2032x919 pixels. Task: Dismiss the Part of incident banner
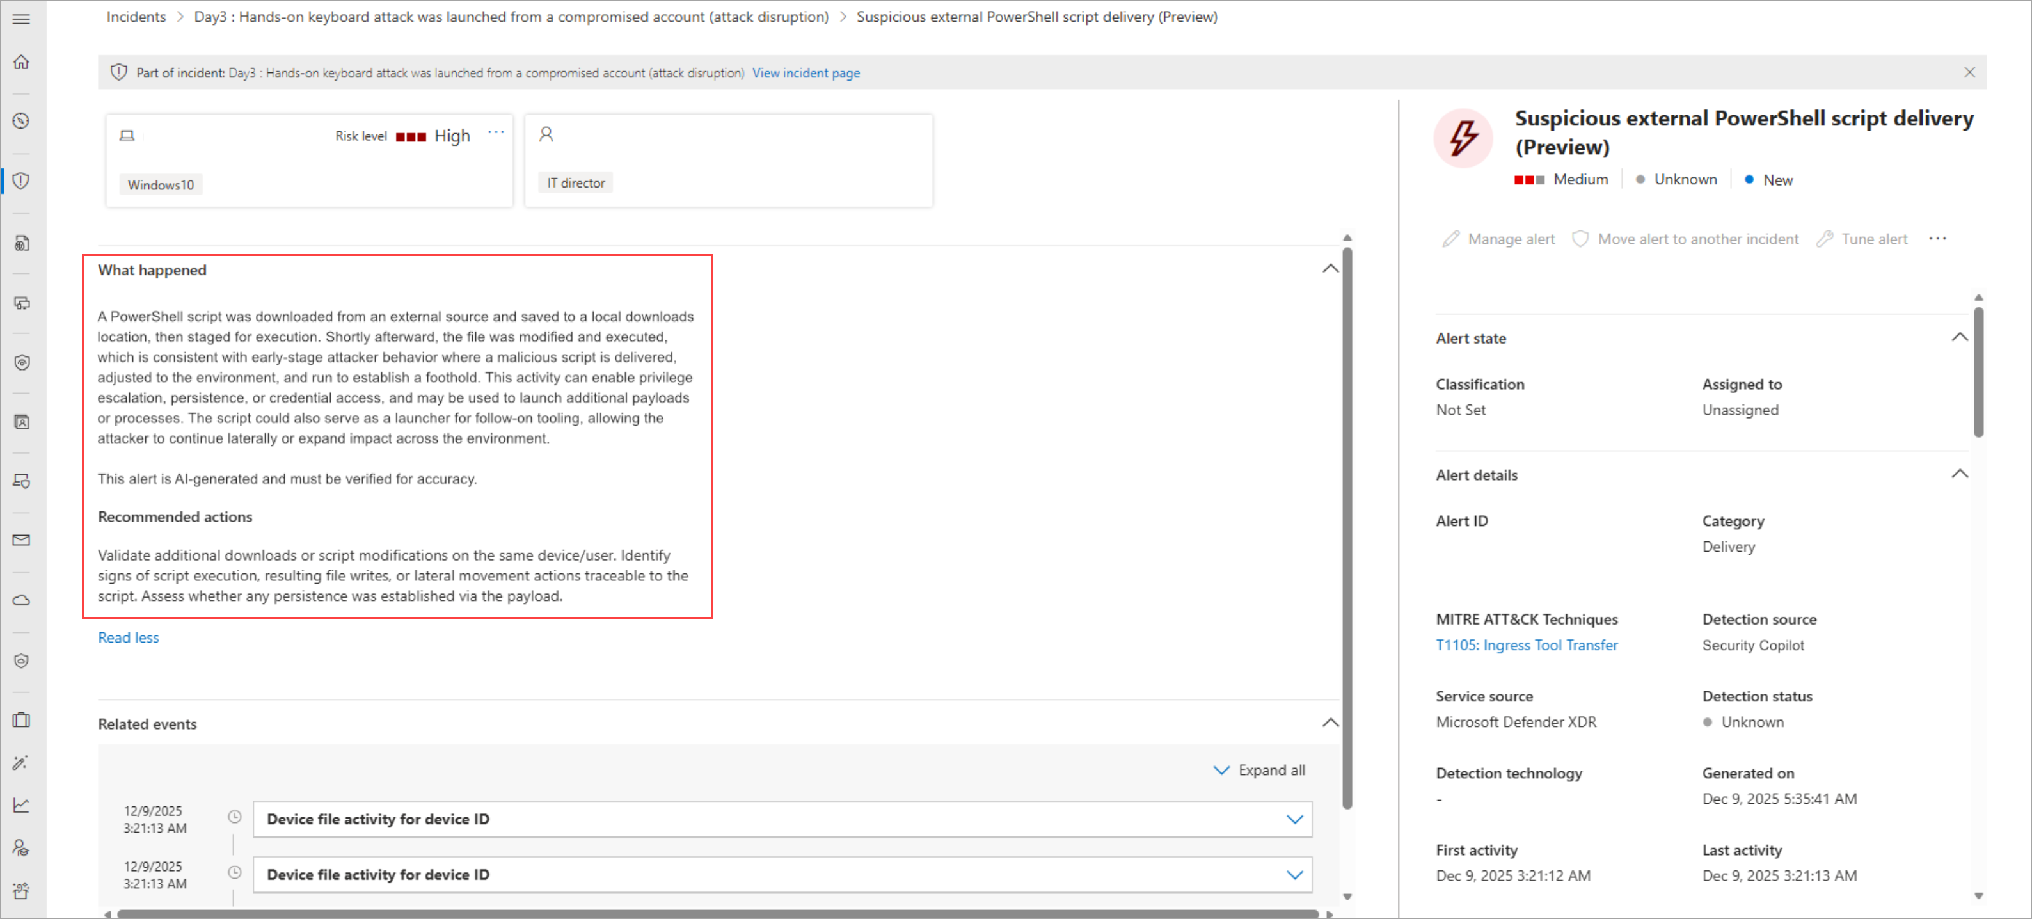[x=1969, y=72]
